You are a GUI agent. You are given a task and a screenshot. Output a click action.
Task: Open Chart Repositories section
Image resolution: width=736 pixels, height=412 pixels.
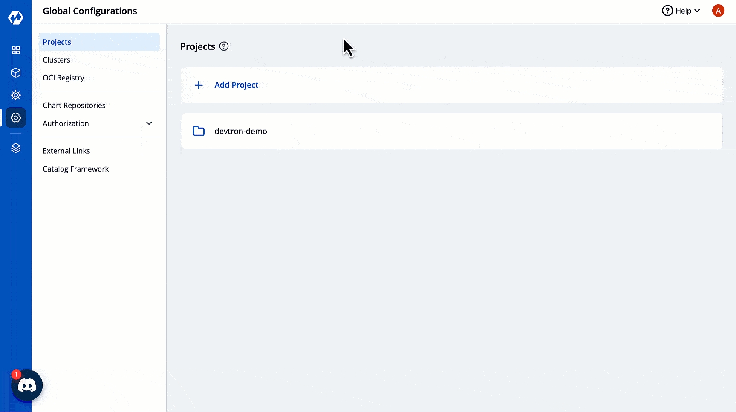pos(74,106)
